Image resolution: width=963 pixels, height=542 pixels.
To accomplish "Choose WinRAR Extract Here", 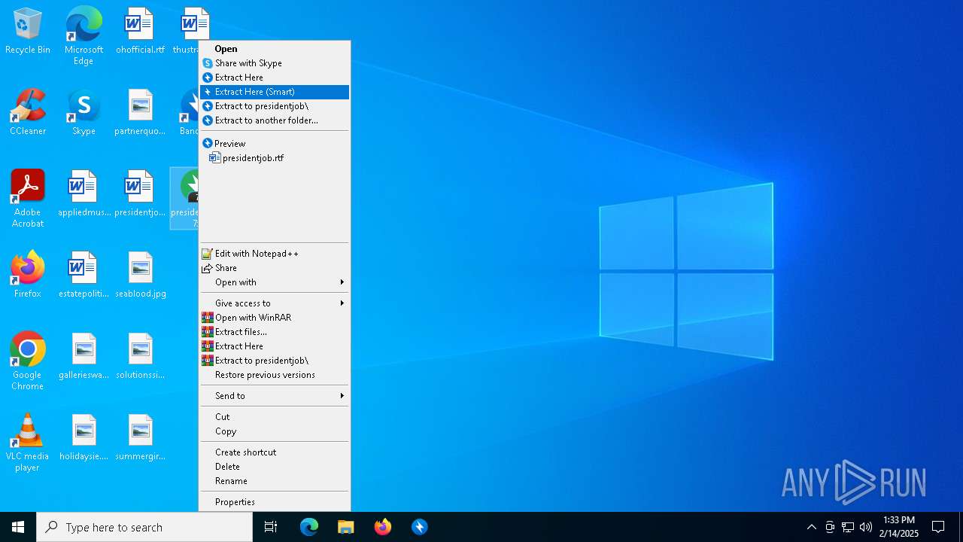I will (275, 346).
